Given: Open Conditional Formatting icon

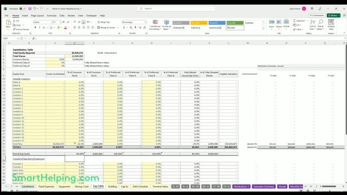Looking at the screenshot, I should pyautogui.click(x=156, y=22).
